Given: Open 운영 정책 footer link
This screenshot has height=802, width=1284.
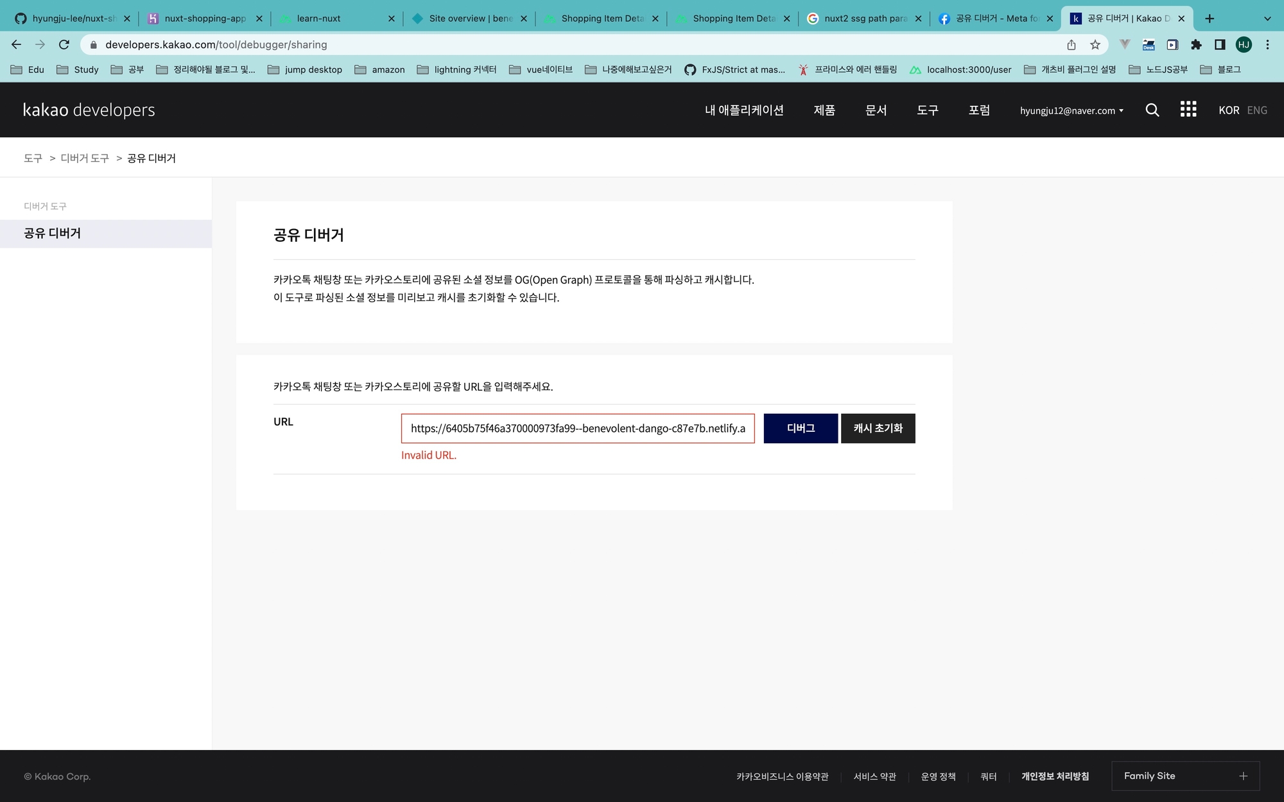Looking at the screenshot, I should coord(938,776).
